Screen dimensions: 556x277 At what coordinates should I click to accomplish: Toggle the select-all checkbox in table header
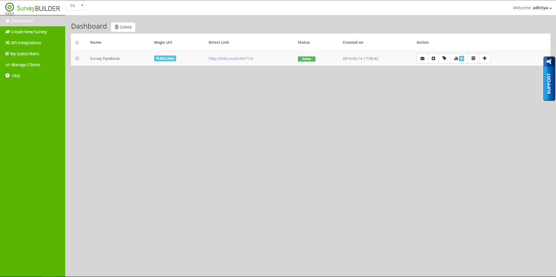coord(77,43)
